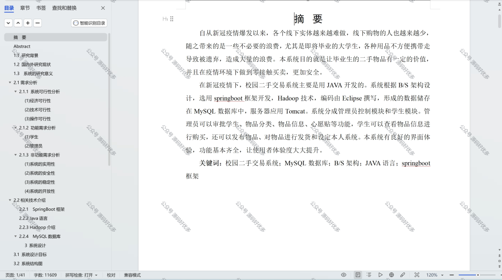
Task: Jump to 3 系统设计 entry
Action: pyautogui.click(x=35, y=245)
